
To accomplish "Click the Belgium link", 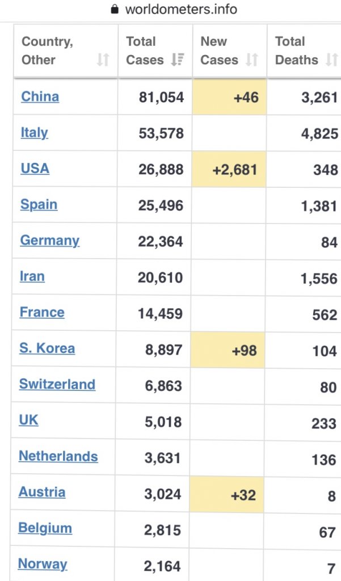I will click(x=45, y=528).
